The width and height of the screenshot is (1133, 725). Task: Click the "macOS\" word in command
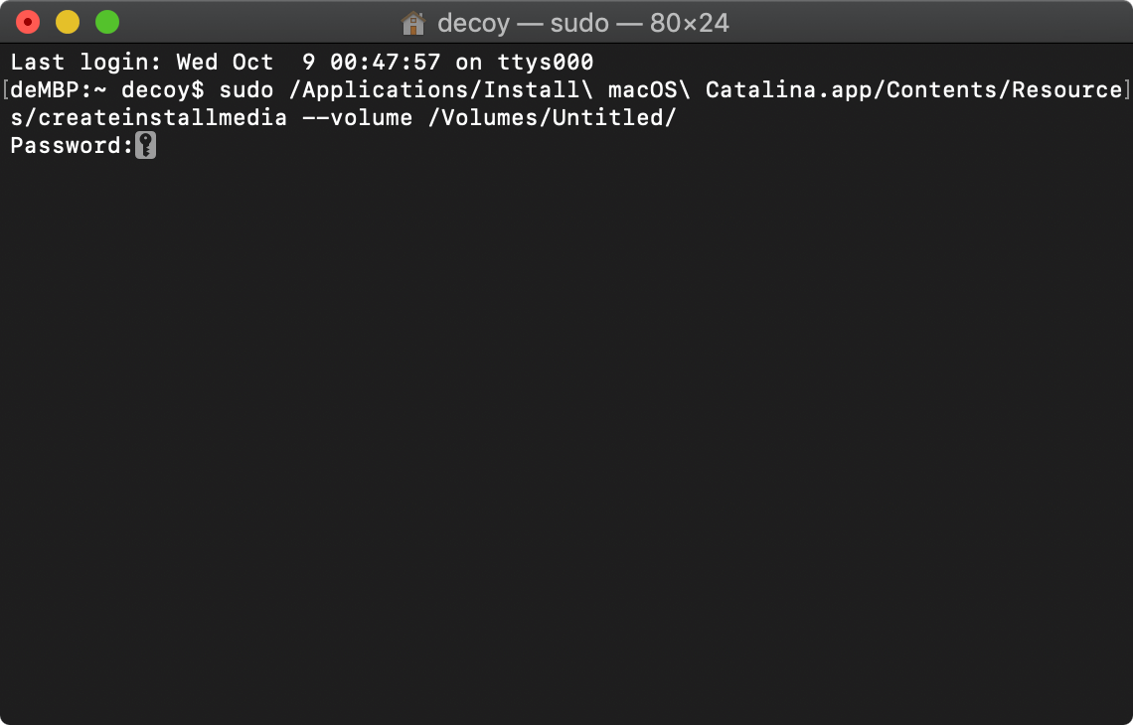tap(650, 90)
